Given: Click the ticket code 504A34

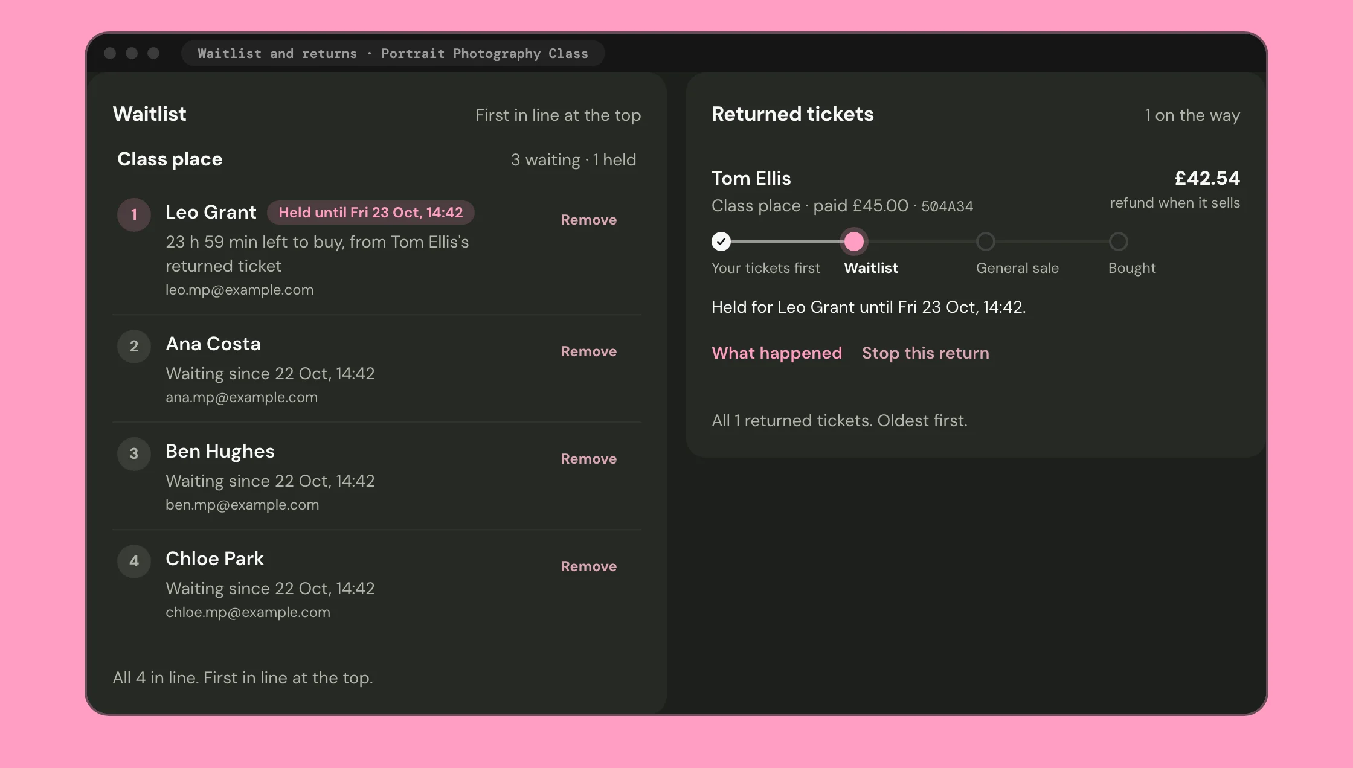Looking at the screenshot, I should pos(947,206).
